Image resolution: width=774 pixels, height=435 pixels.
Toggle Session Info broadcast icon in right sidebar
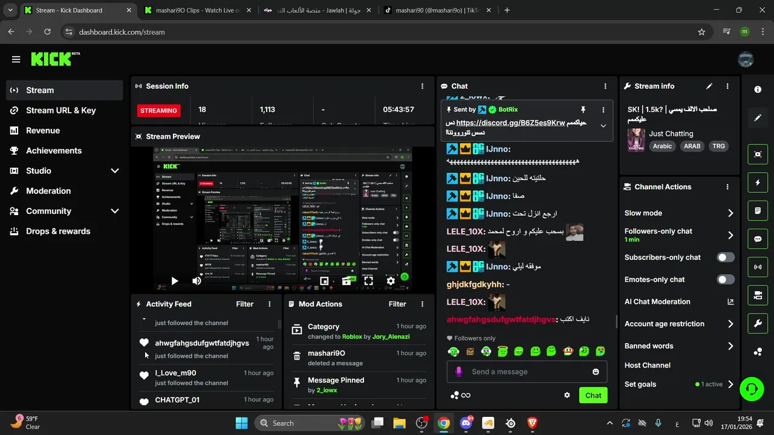coord(758,267)
